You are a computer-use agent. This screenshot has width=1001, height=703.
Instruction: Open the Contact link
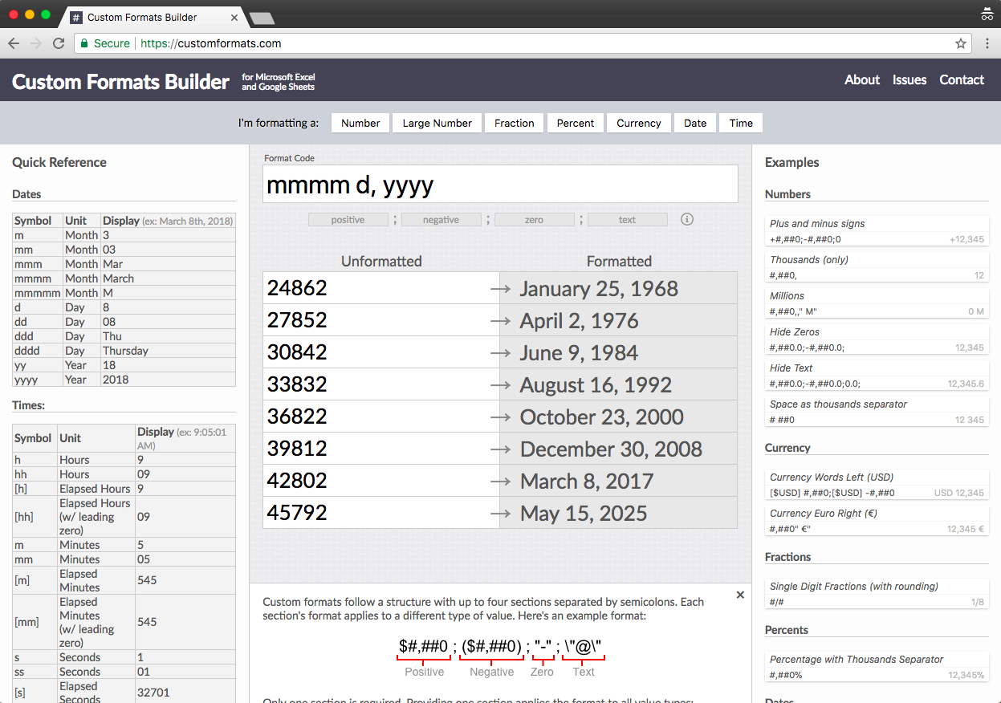click(x=961, y=79)
